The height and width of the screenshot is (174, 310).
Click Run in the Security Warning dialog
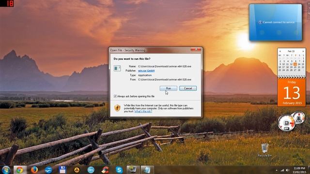[168, 88]
